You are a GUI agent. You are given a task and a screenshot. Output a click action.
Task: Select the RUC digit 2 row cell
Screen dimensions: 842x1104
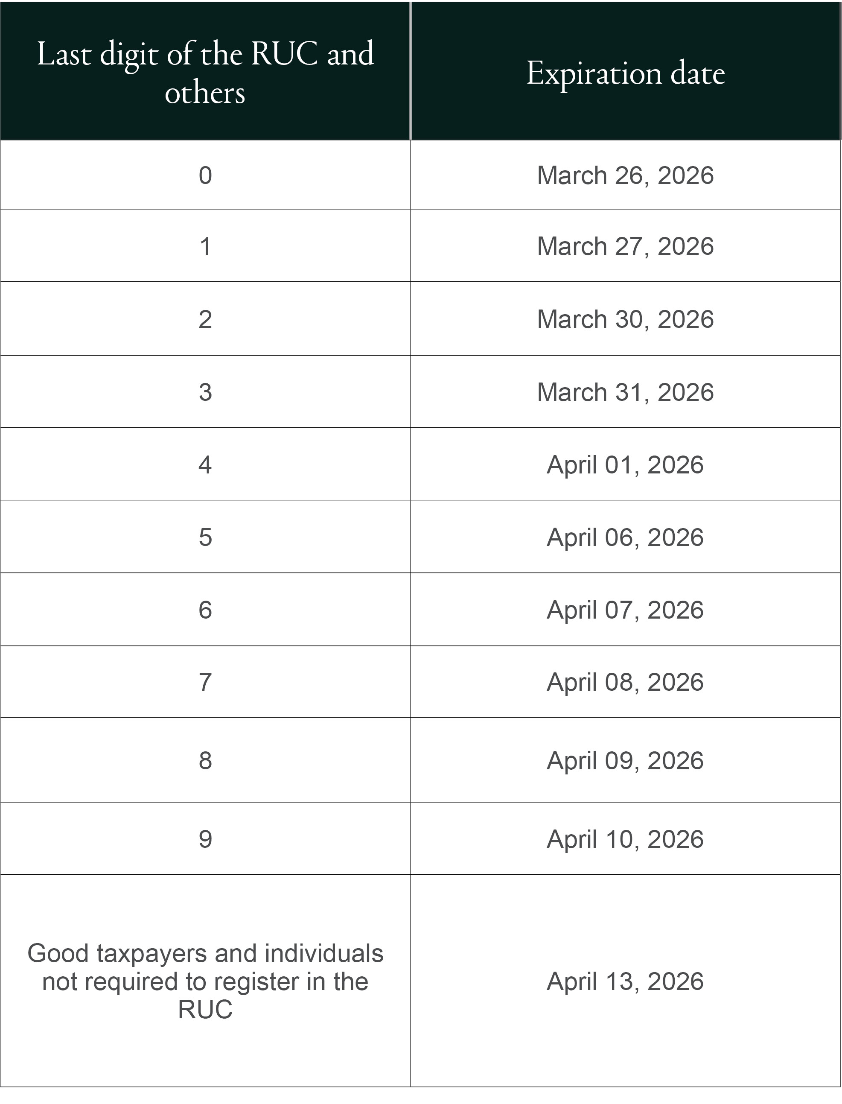(x=205, y=319)
